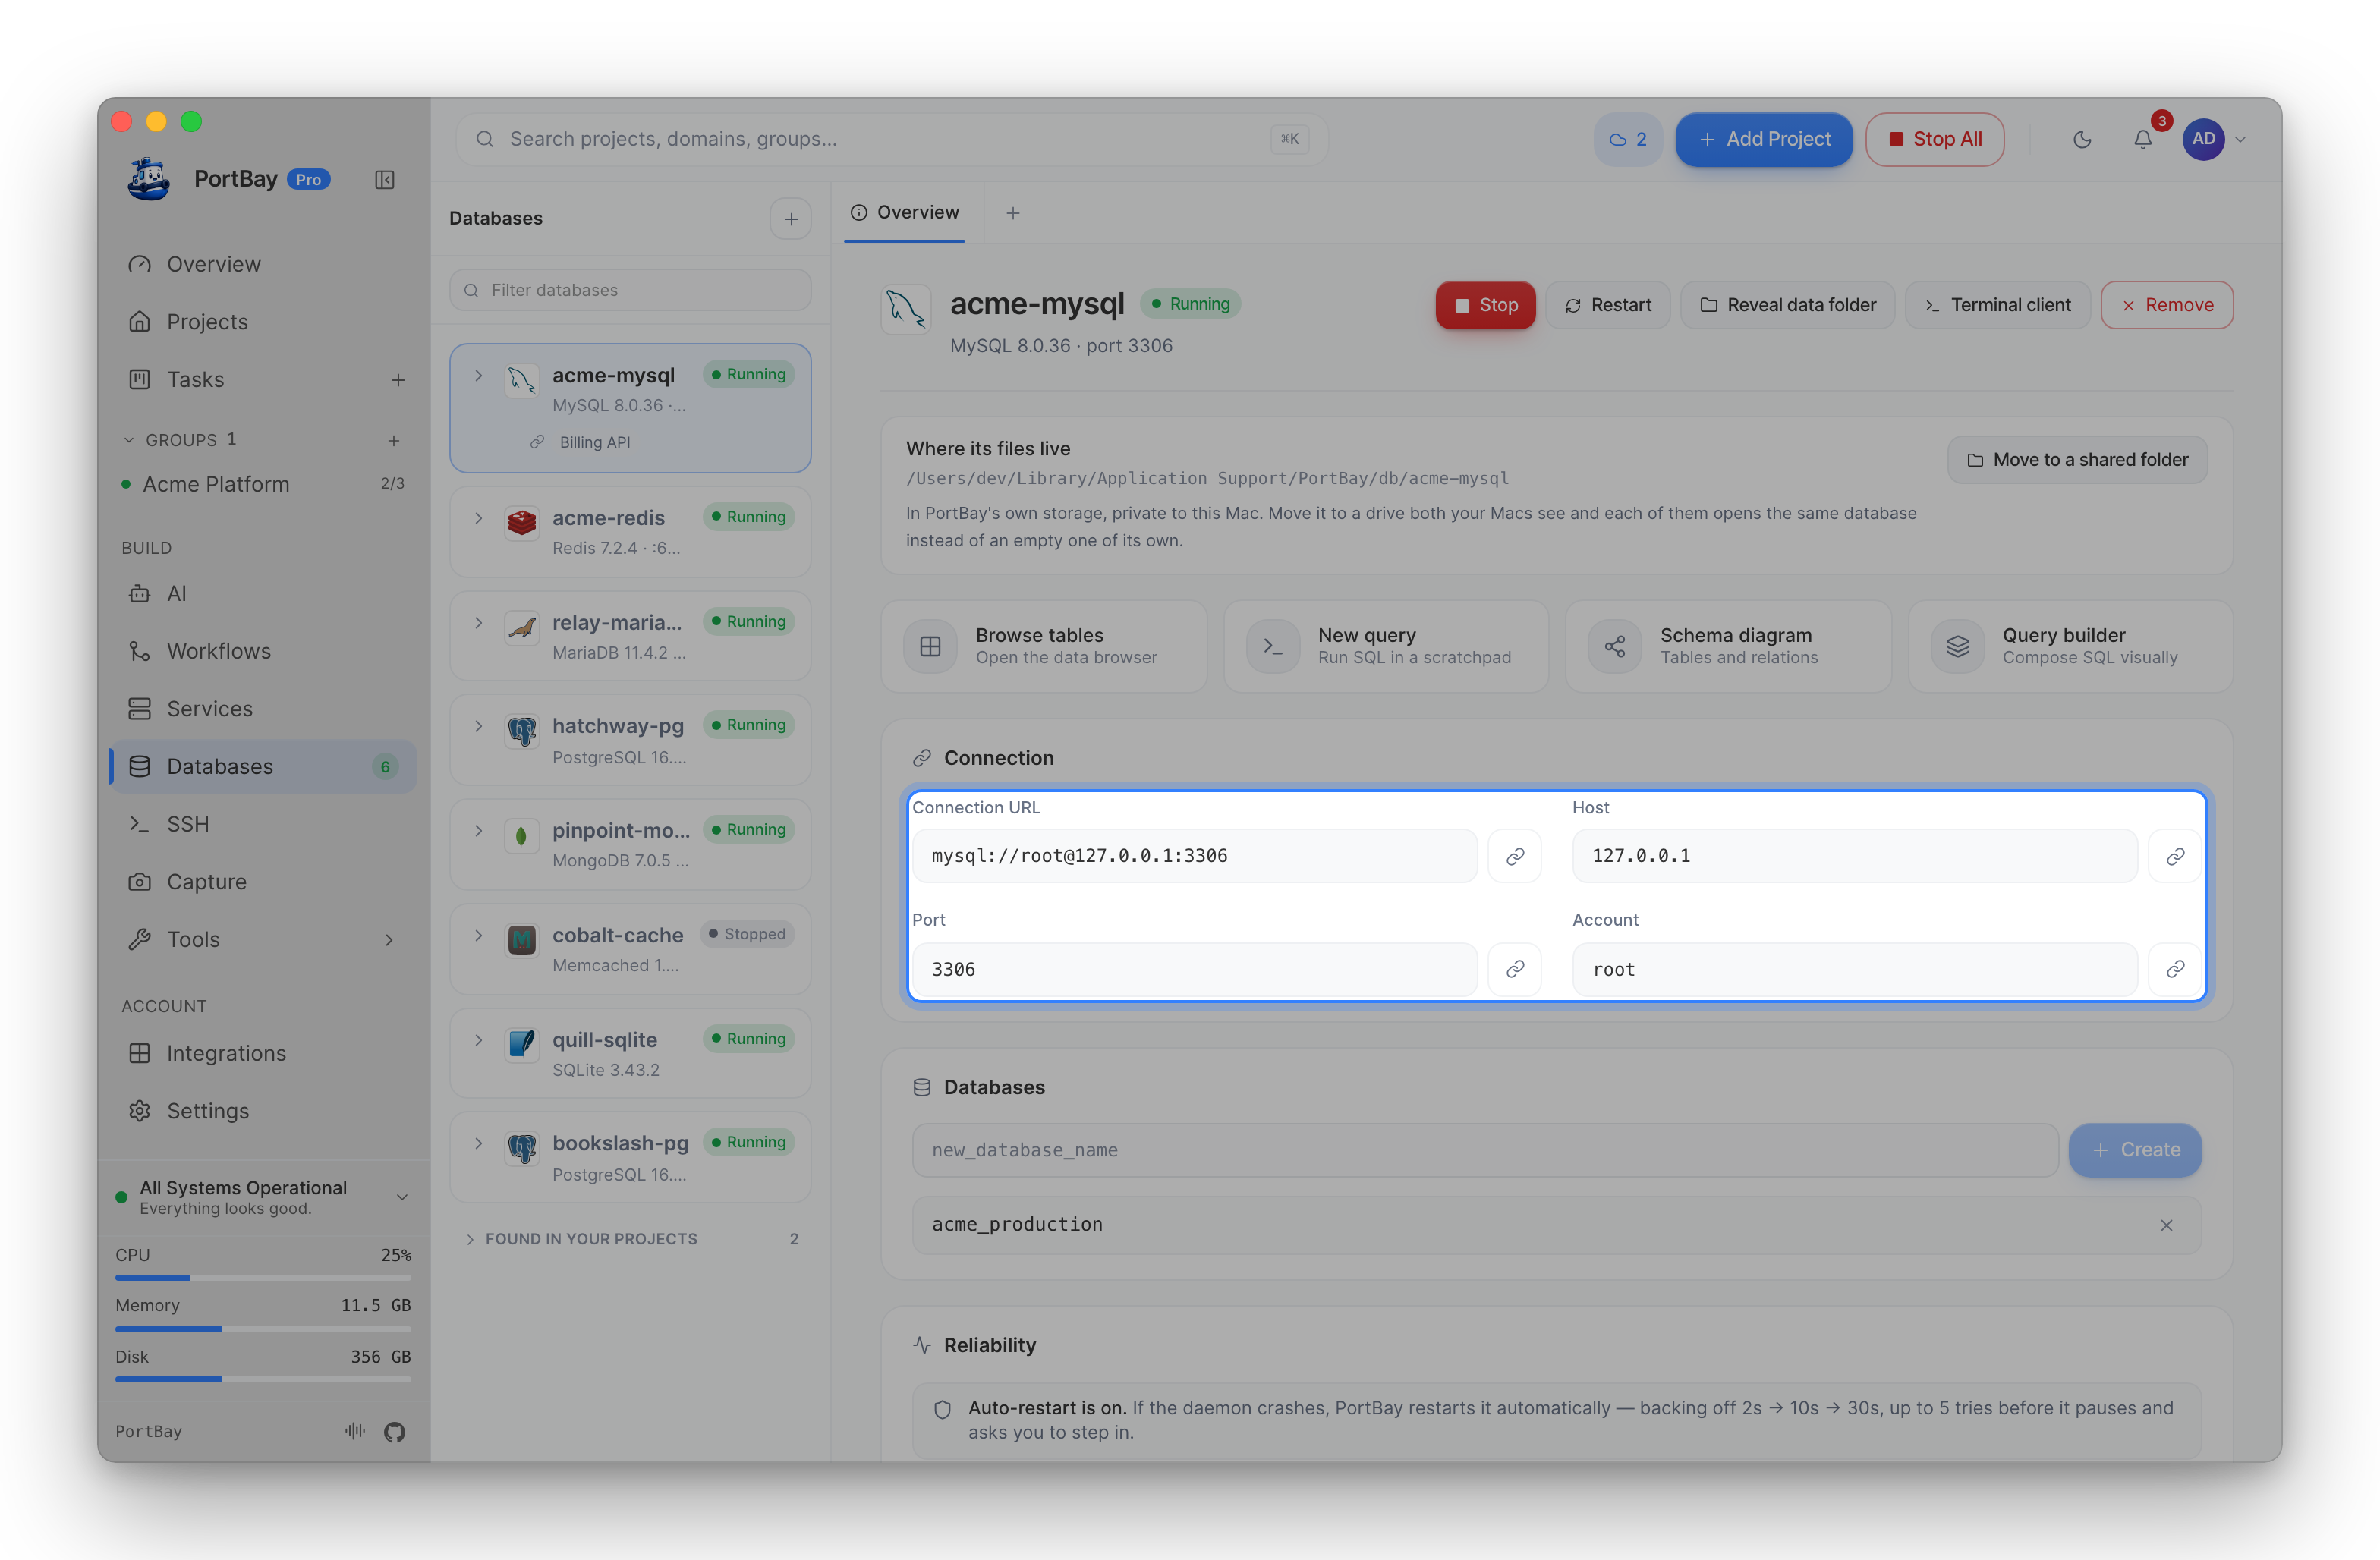Click Move to a shared folder

(2078, 460)
